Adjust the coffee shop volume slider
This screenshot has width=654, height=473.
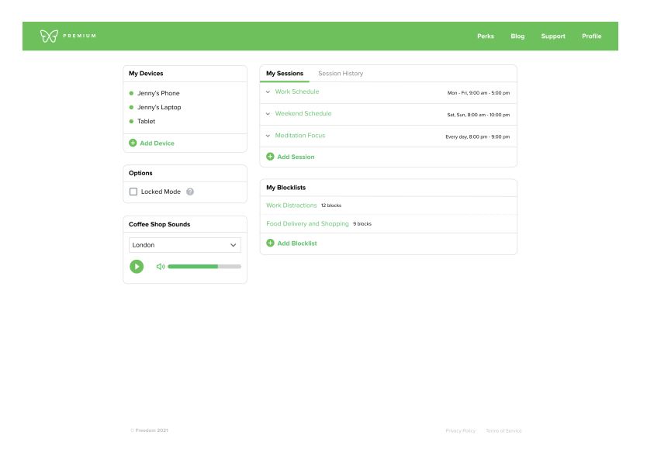tap(204, 266)
